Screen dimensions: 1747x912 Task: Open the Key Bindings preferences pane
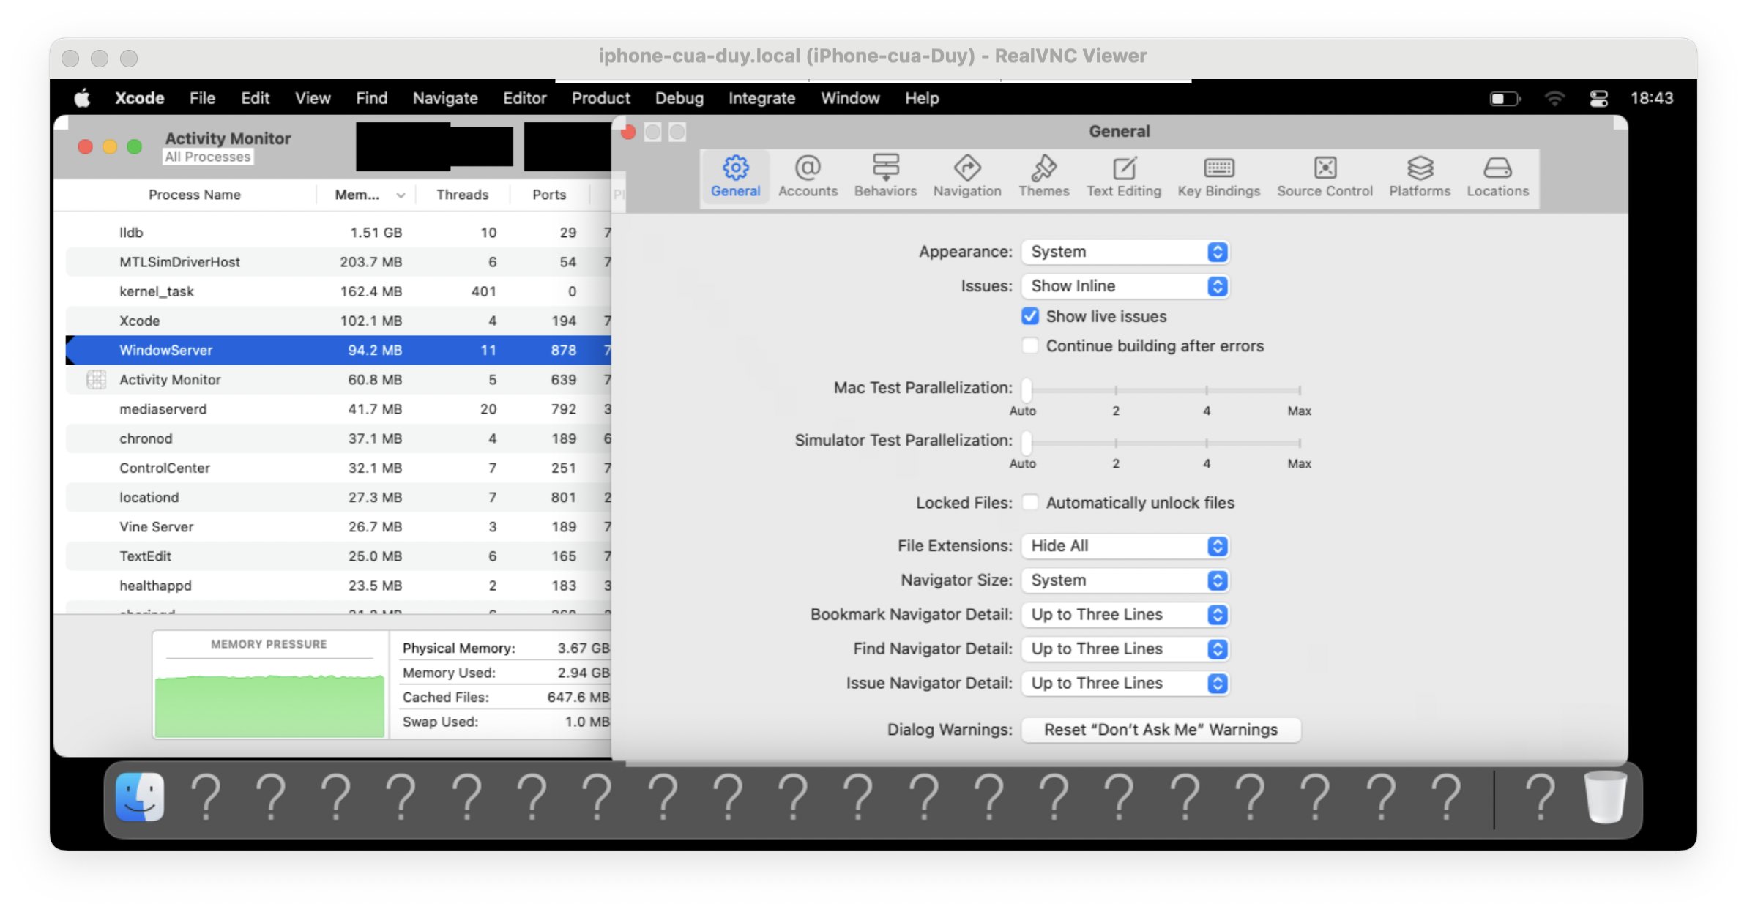1218,176
